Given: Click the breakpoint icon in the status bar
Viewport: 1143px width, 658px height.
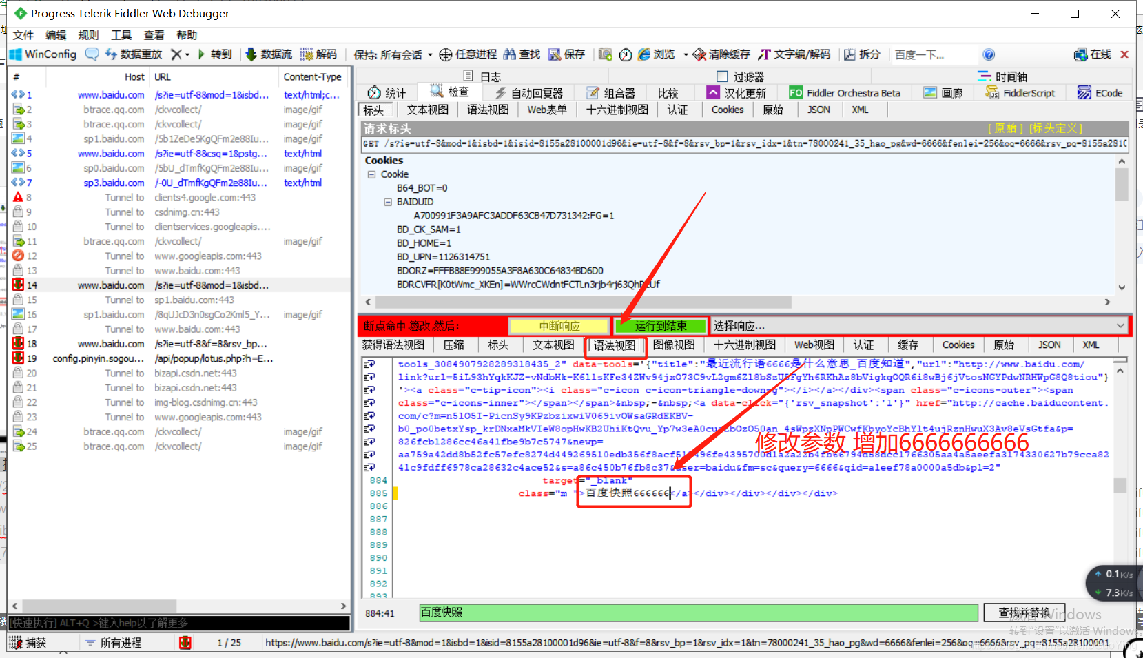Looking at the screenshot, I should click(x=185, y=642).
